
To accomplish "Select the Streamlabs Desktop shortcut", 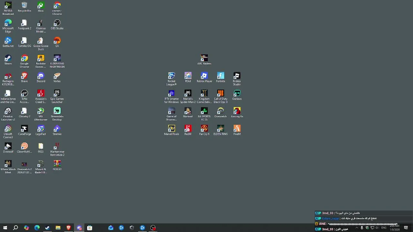I will 57,114.
